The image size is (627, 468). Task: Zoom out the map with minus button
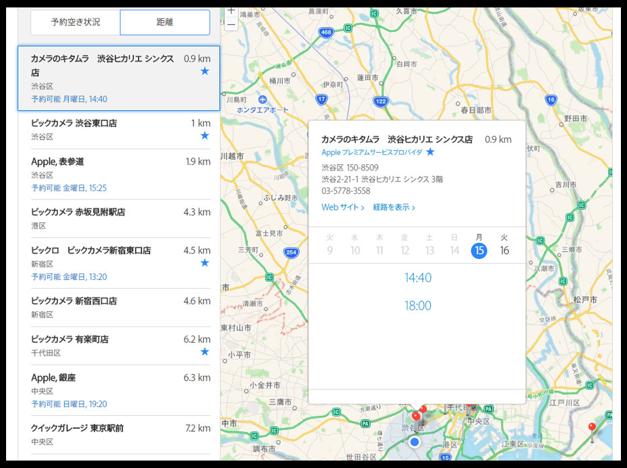(x=231, y=24)
